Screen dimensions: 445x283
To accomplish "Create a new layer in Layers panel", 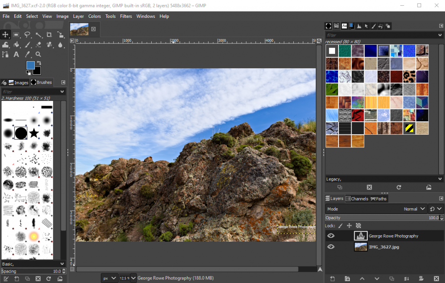I will point(332,278).
